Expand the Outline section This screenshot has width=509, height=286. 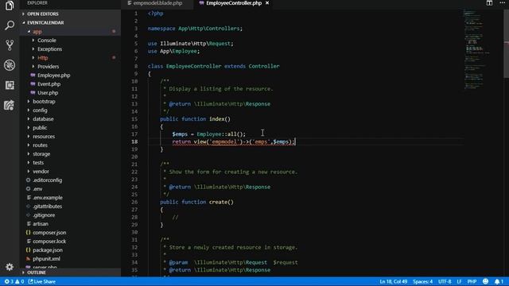pos(71,272)
